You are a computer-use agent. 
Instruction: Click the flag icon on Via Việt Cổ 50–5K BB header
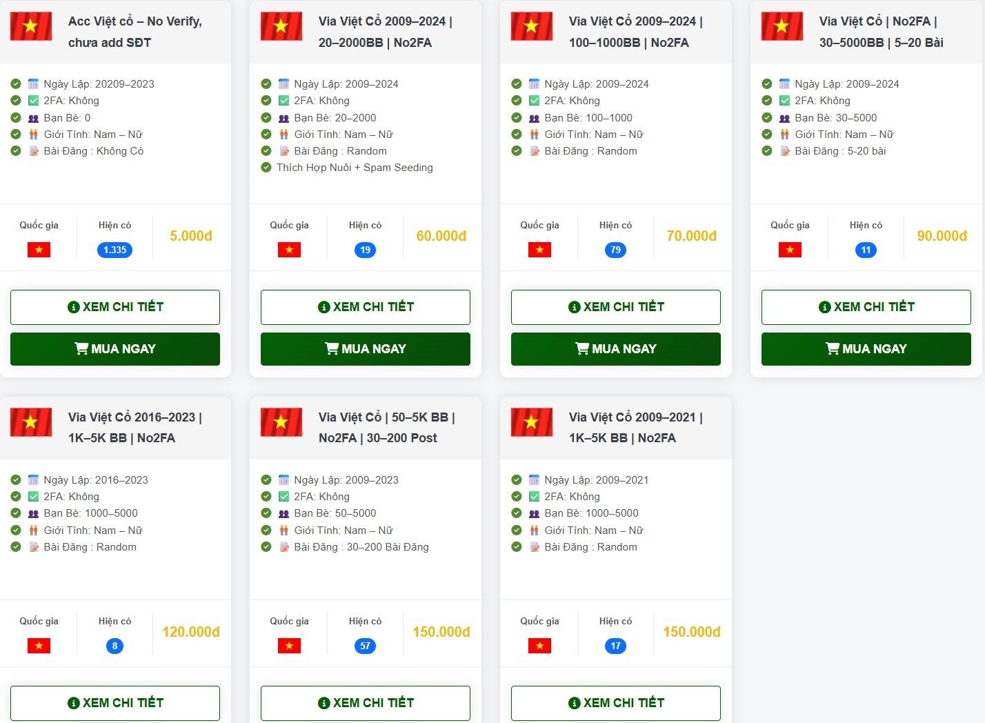click(281, 422)
